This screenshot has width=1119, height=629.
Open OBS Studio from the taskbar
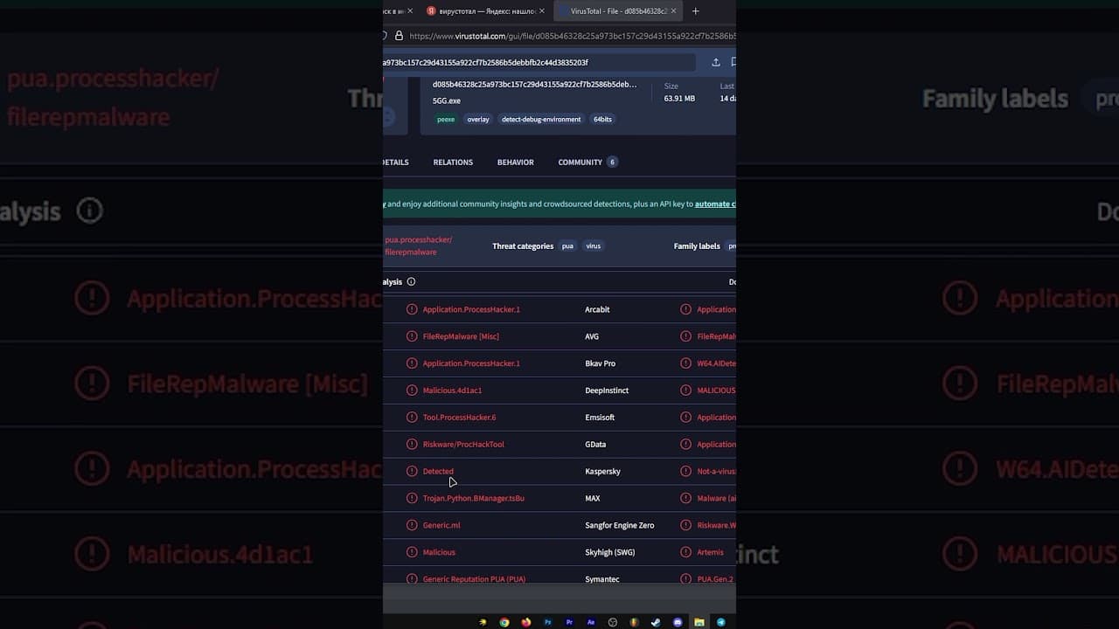(x=613, y=622)
